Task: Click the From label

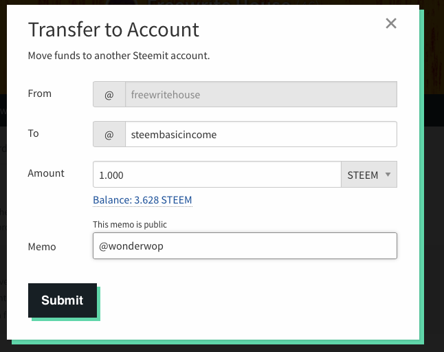Action: tap(40, 93)
